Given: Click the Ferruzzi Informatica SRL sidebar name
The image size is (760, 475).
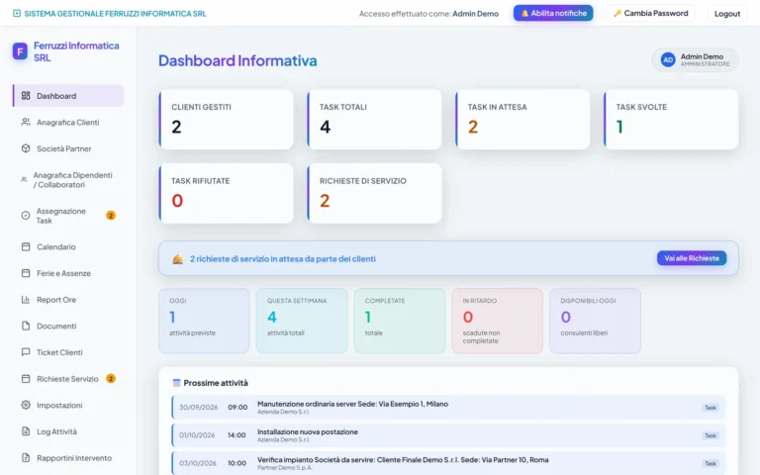Looking at the screenshot, I should [x=76, y=51].
